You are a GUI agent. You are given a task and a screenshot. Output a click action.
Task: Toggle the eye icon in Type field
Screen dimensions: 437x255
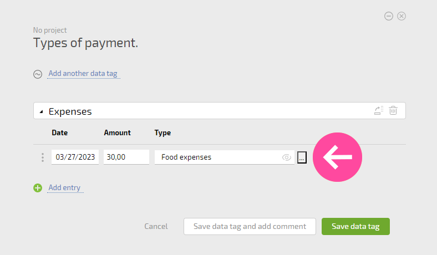(287, 157)
